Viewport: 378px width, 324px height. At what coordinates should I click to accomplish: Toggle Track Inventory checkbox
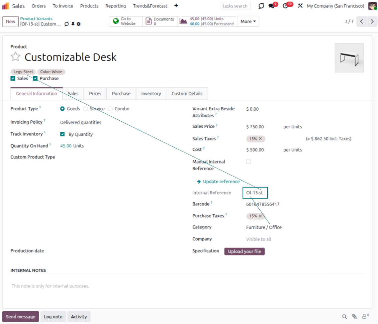tap(62, 134)
